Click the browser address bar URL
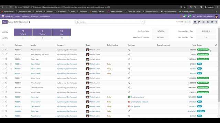Screen dimensions: 220x123 pos(64,7)
